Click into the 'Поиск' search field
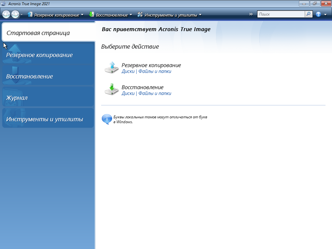Viewport: 332px width, 249px height. 281,14
